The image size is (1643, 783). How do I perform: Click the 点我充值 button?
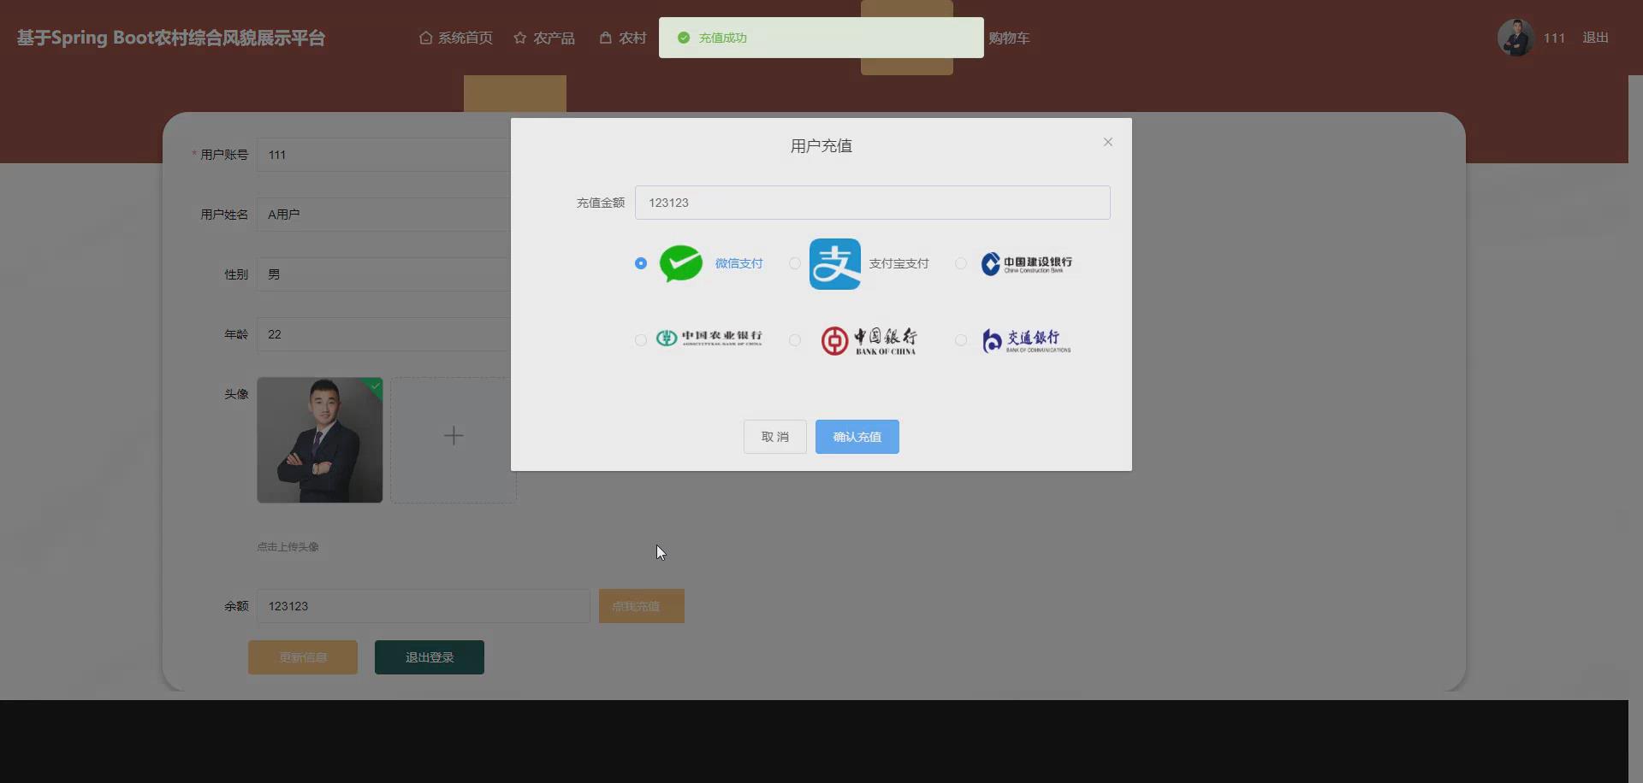642,606
